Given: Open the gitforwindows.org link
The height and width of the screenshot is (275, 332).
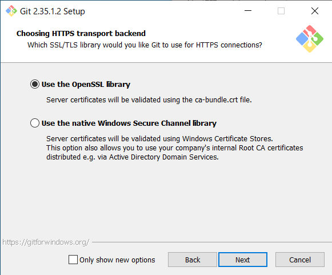Looking at the screenshot, I should 46,242.
